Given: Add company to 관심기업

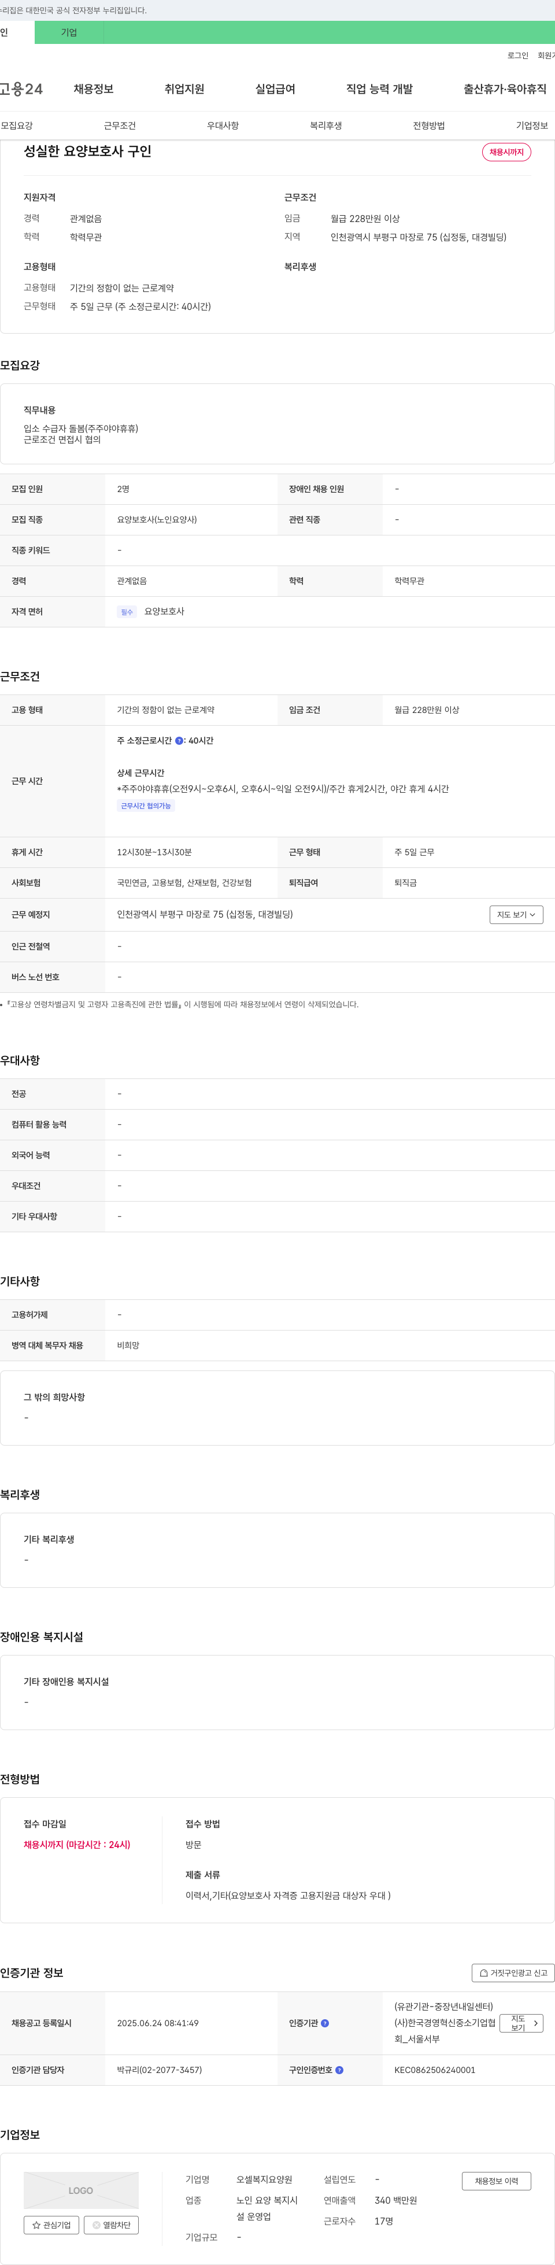Looking at the screenshot, I should 51,2225.
